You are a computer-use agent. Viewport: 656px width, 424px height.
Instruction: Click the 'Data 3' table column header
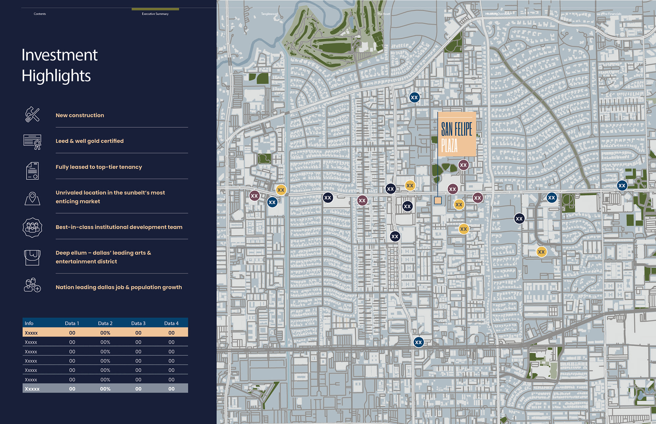[138, 323]
